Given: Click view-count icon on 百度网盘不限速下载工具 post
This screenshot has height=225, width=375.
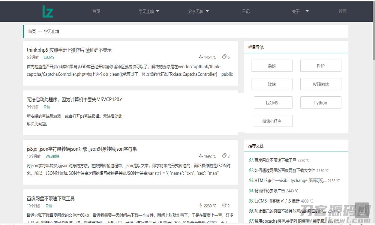Looking at the screenshot, I should (x=201, y=206).
